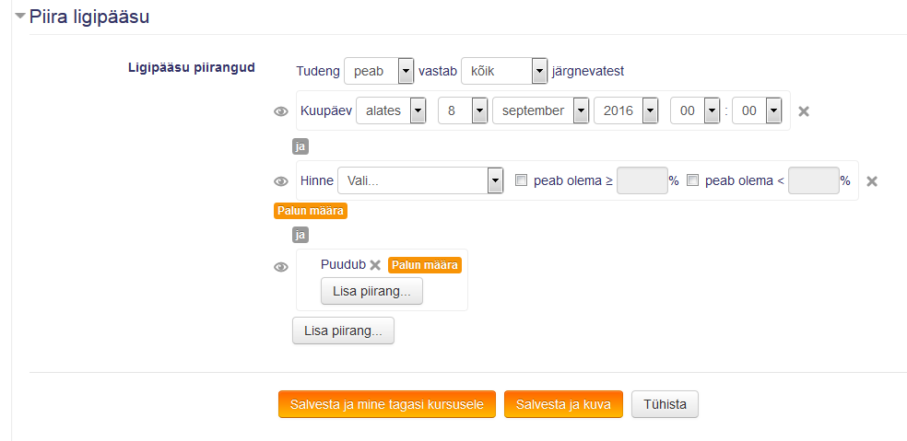Open the year dropdown showing 2016
907x441 pixels.
click(x=626, y=110)
